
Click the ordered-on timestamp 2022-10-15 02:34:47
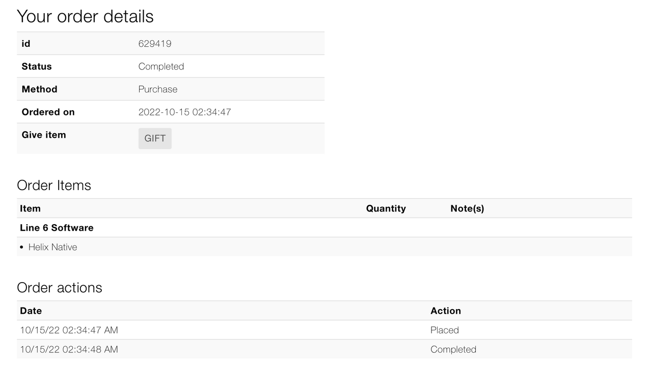tap(184, 112)
